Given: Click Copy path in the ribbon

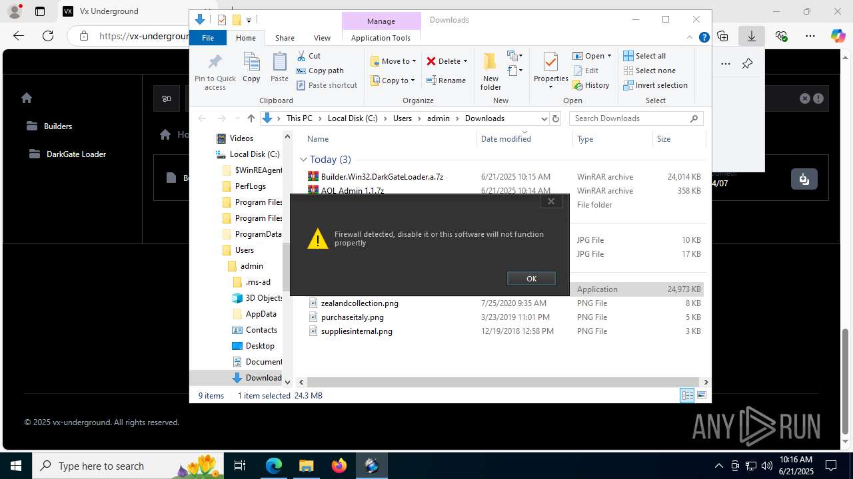Looking at the screenshot, I should (x=320, y=71).
